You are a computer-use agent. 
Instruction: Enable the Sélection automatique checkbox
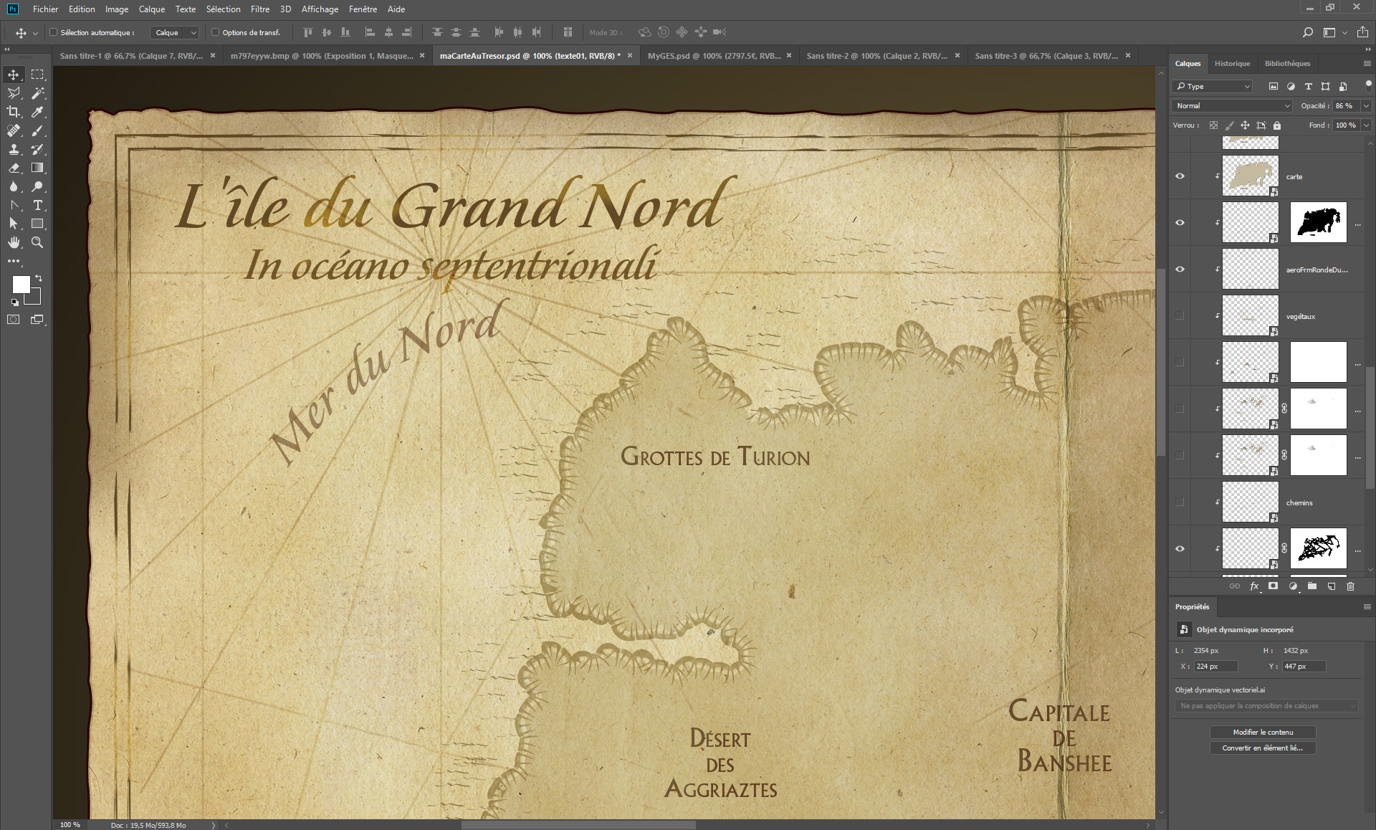point(53,32)
